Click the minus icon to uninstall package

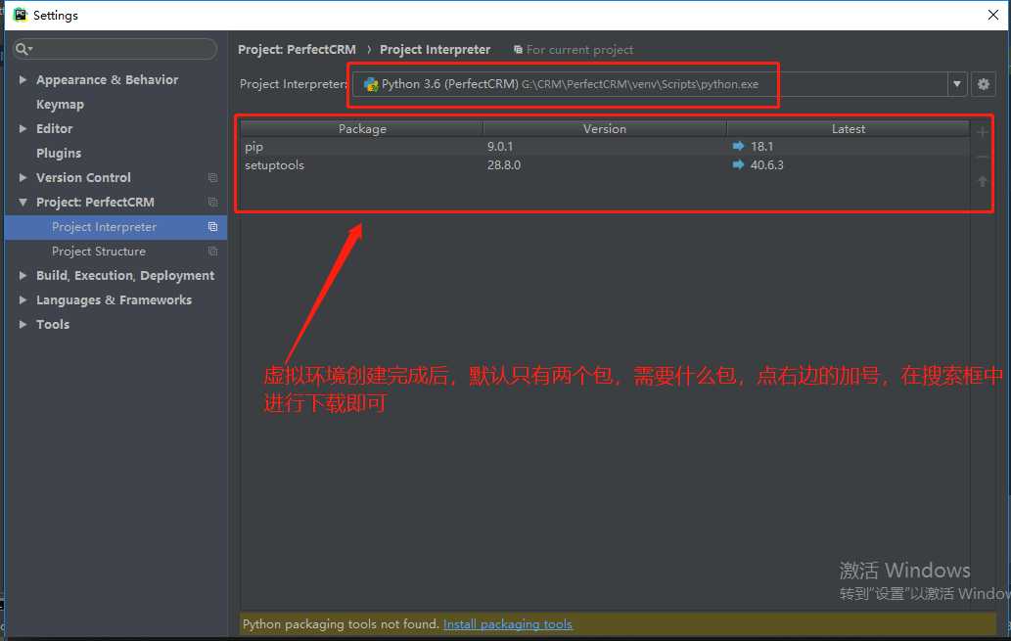[982, 157]
